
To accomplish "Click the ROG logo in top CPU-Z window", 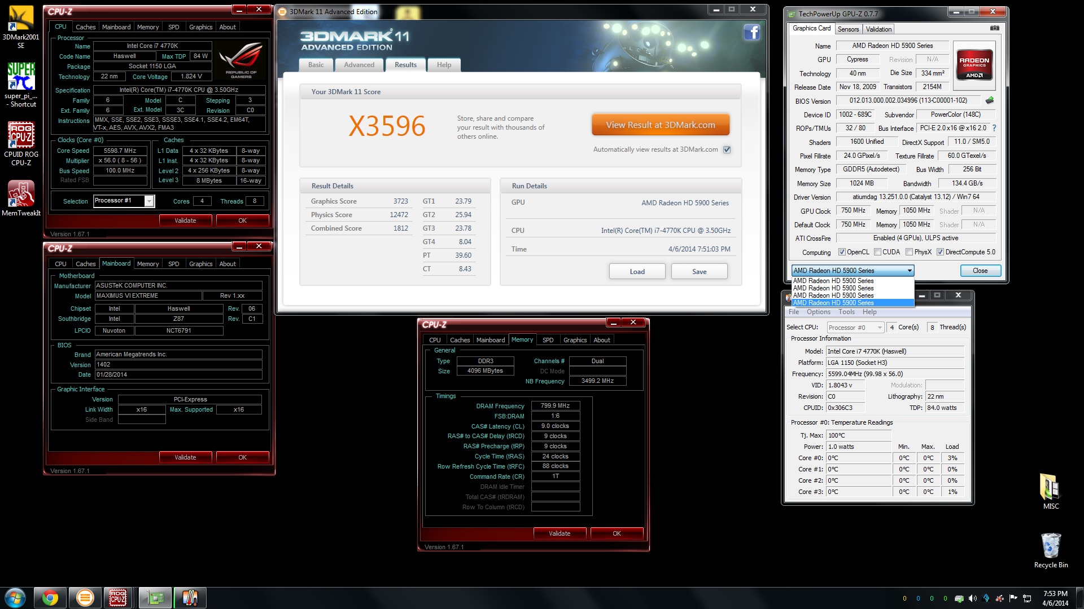I will [241, 60].
